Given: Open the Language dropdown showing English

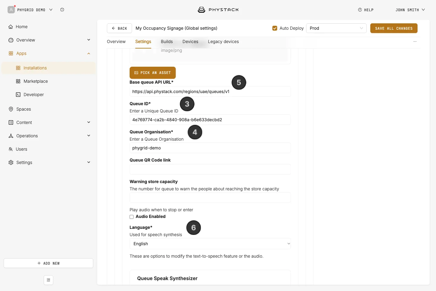Looking at the screenshot, I should pos(210,244).
